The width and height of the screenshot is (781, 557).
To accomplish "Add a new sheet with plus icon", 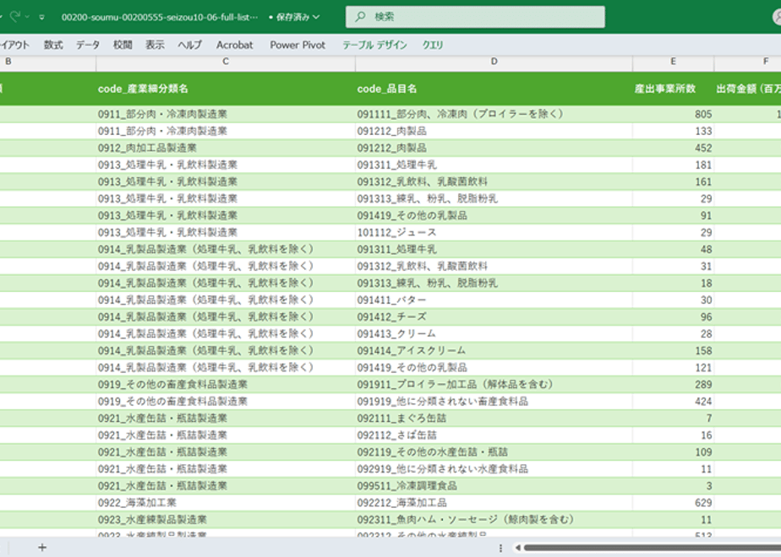I will coord(42,548).
